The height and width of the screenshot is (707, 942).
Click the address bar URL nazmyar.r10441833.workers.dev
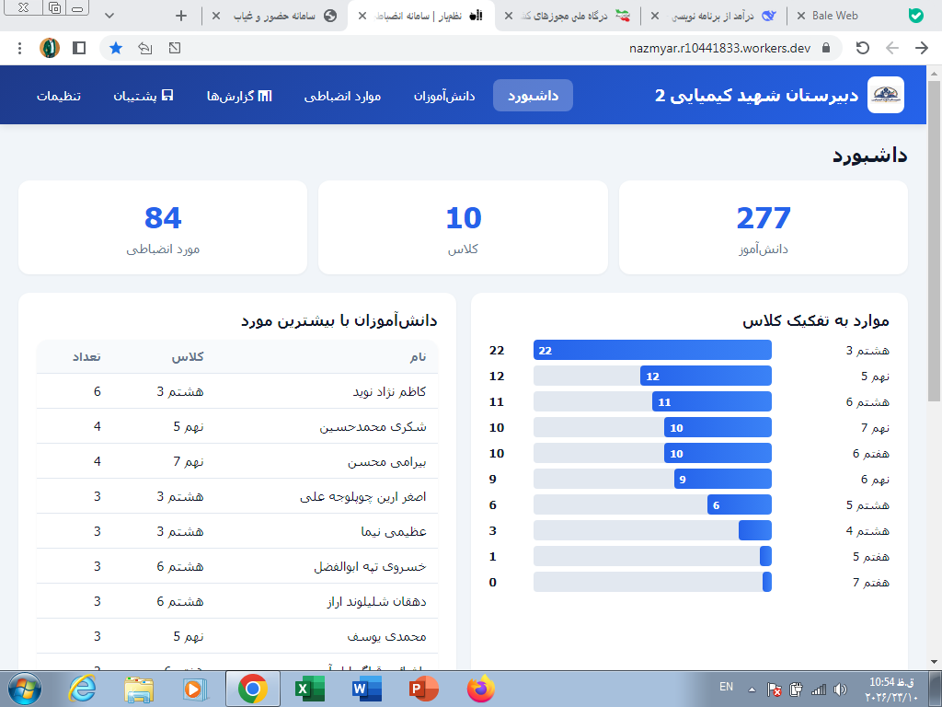(x=719, y=48)
